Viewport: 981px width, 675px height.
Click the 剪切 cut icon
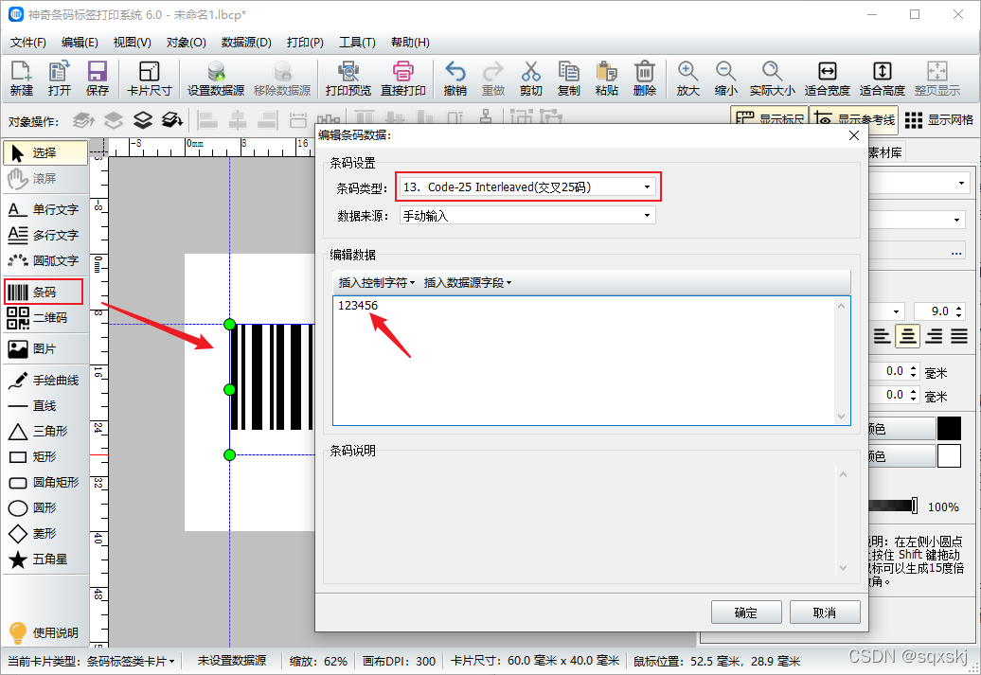[x=530, y=79]
